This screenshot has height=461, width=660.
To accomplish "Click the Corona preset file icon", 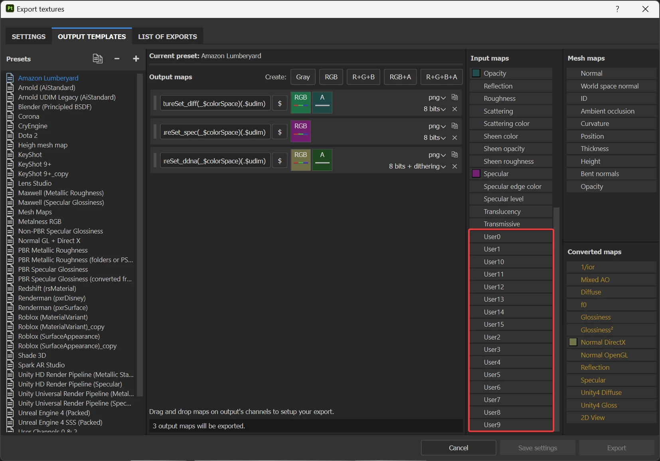I will 10,116.
